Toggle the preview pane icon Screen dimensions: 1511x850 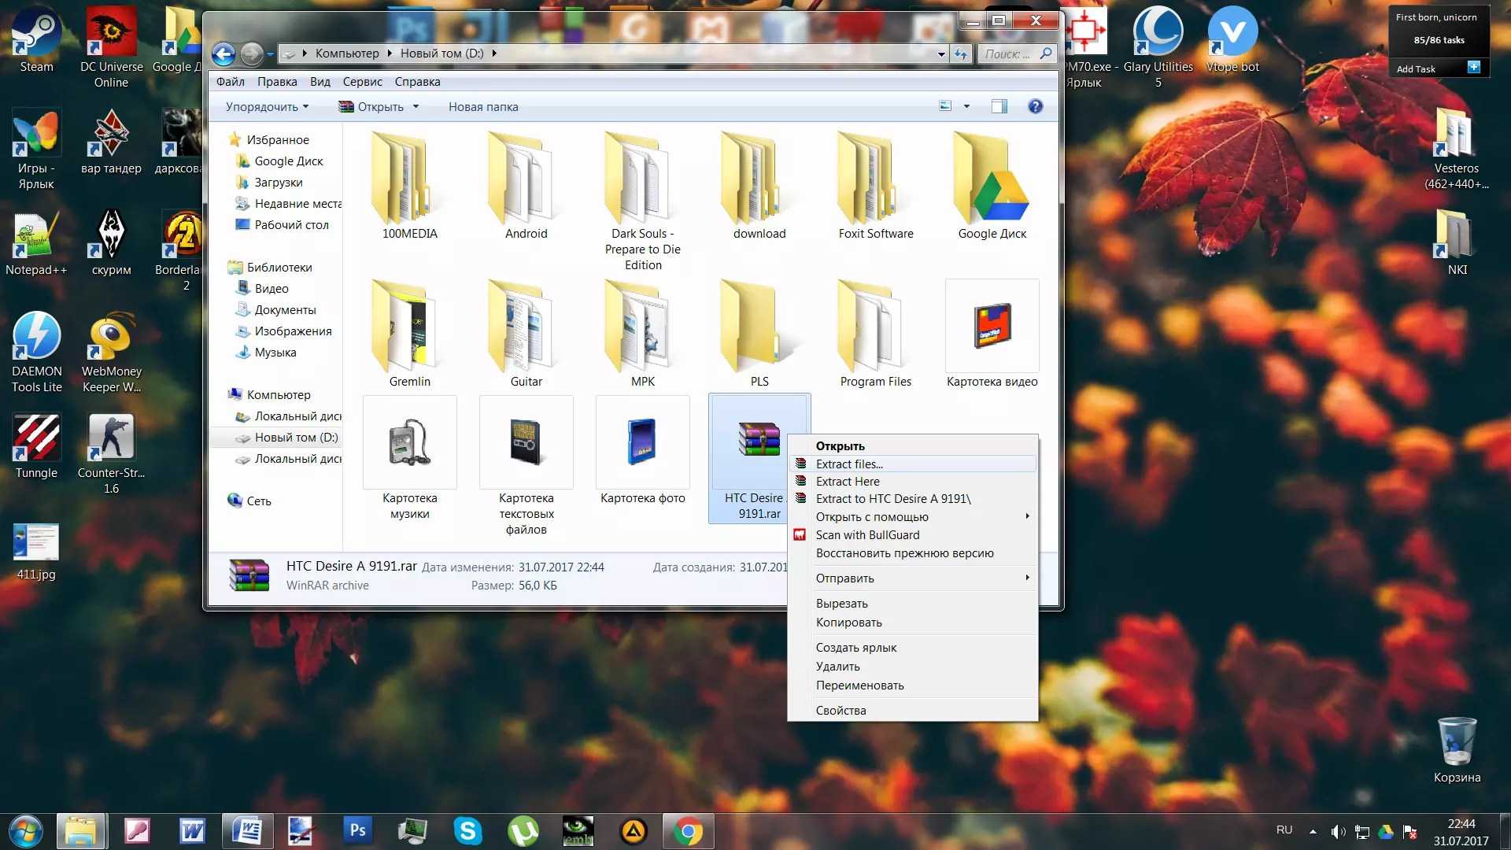click(x=999, y=106)
